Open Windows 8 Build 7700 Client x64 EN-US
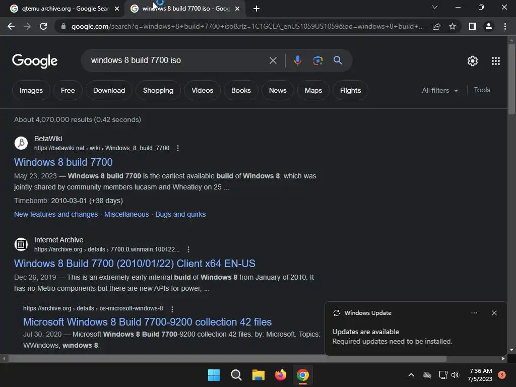516x387 pixels. click(x=135, y=264)
